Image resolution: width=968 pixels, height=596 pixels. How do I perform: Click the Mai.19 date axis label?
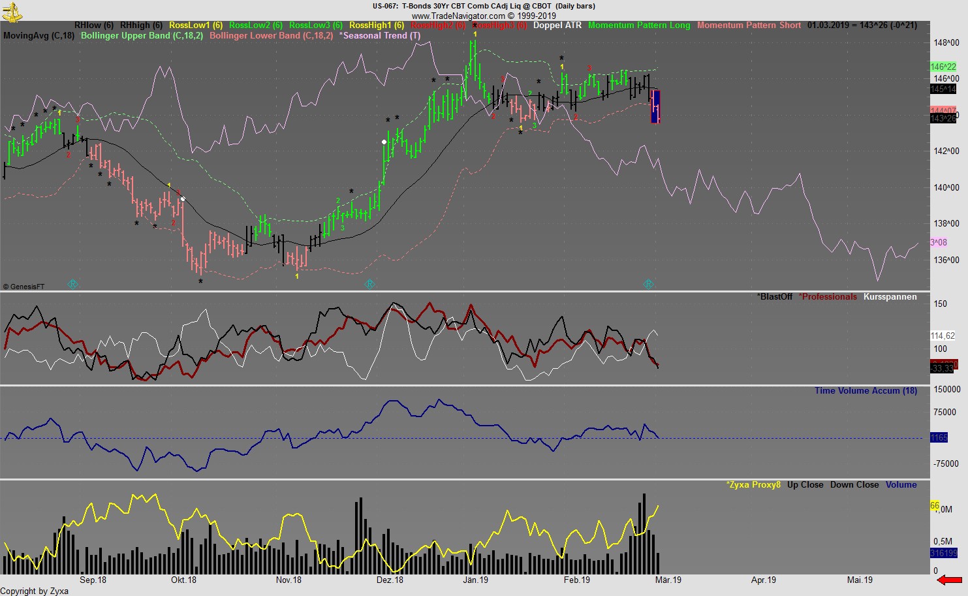click(x=860, y=580)
